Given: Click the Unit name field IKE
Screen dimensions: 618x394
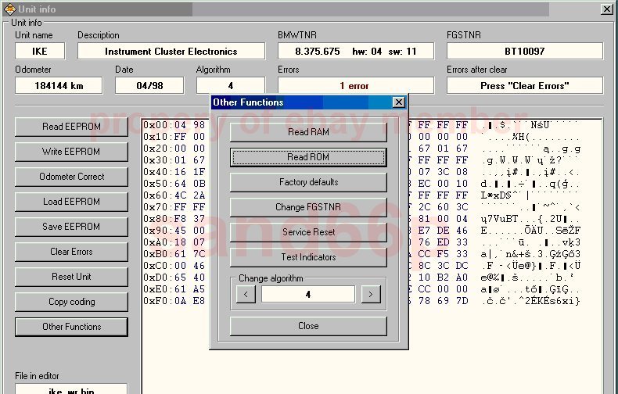Looking at the screenshot, I should click(40, 52).
